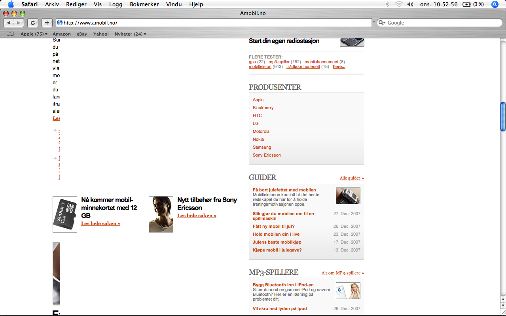
Task: Open the Bokmerker menu
Action: coord(144,4)
